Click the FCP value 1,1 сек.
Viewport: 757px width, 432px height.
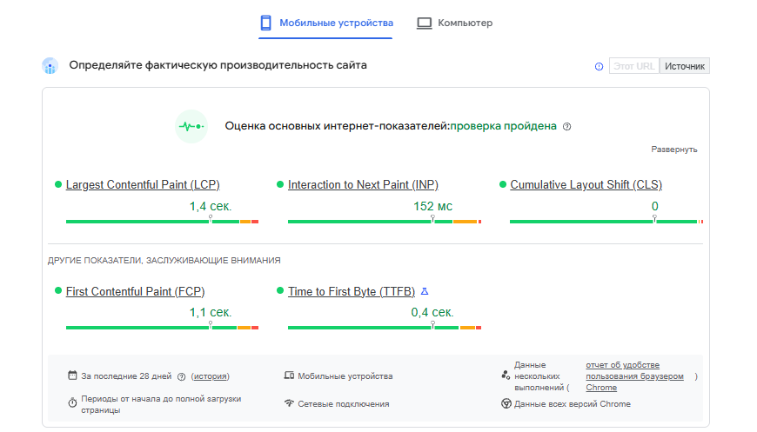pos(211,312)
